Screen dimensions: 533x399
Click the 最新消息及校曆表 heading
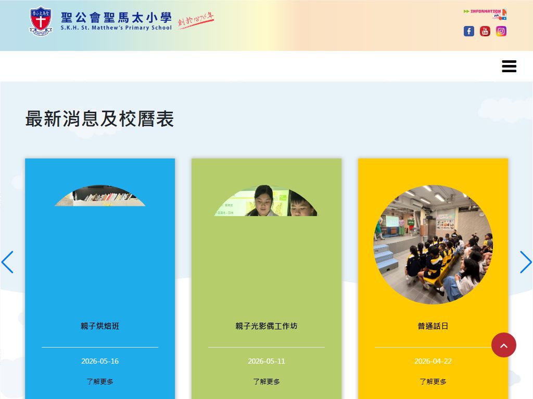99,119
